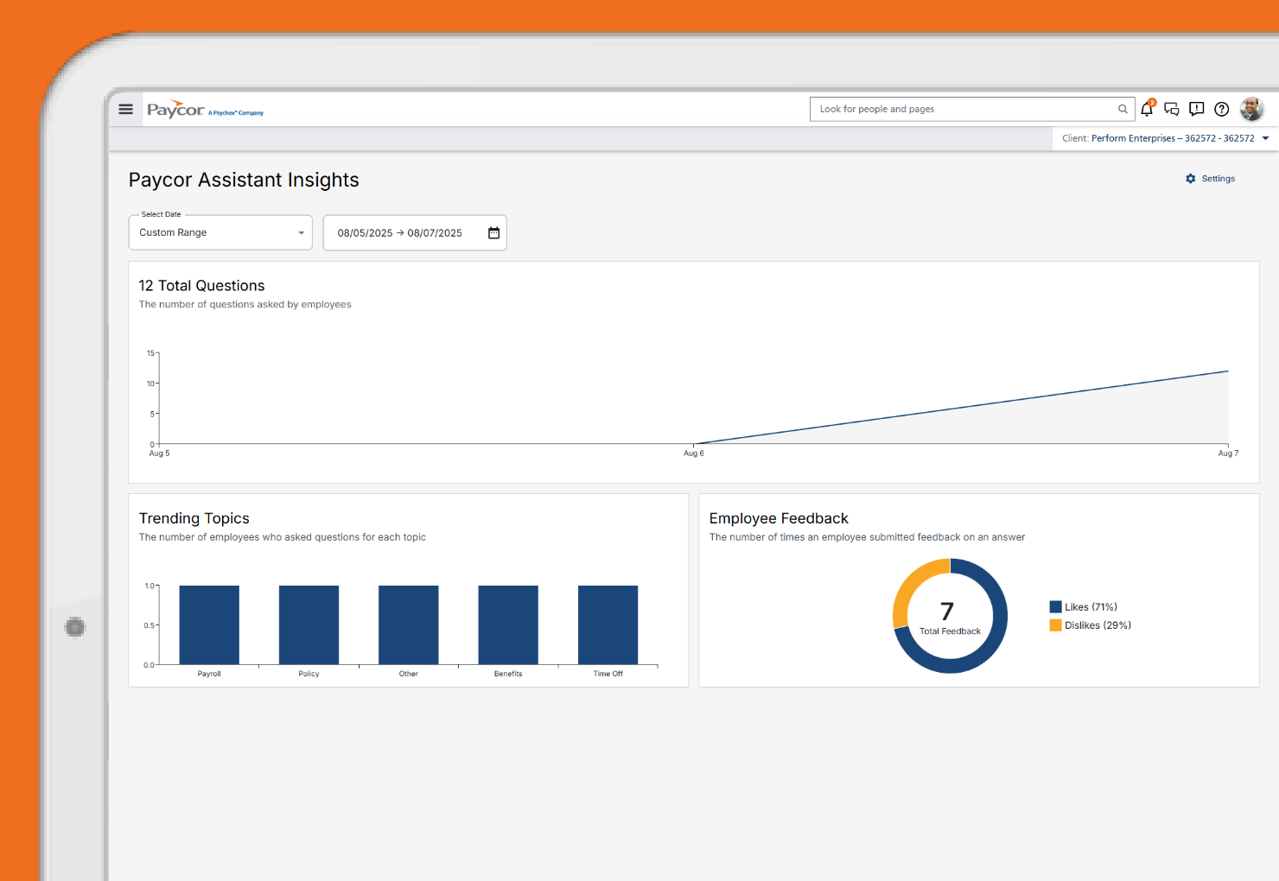Click the Likes (71%) legend label

1091,607
